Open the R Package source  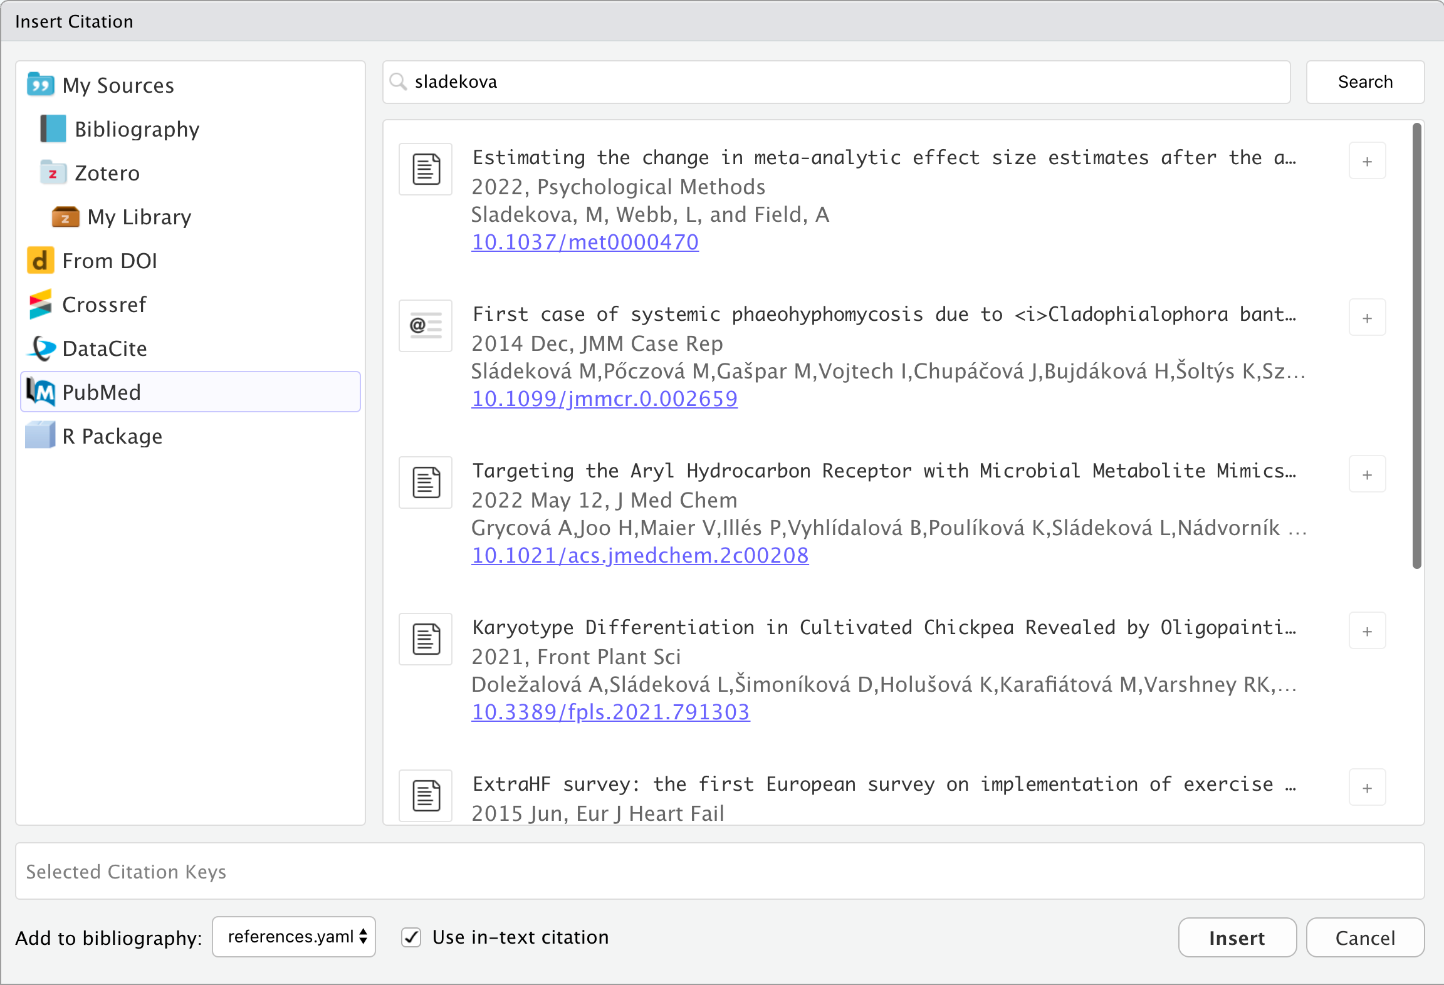pos(112,436)
